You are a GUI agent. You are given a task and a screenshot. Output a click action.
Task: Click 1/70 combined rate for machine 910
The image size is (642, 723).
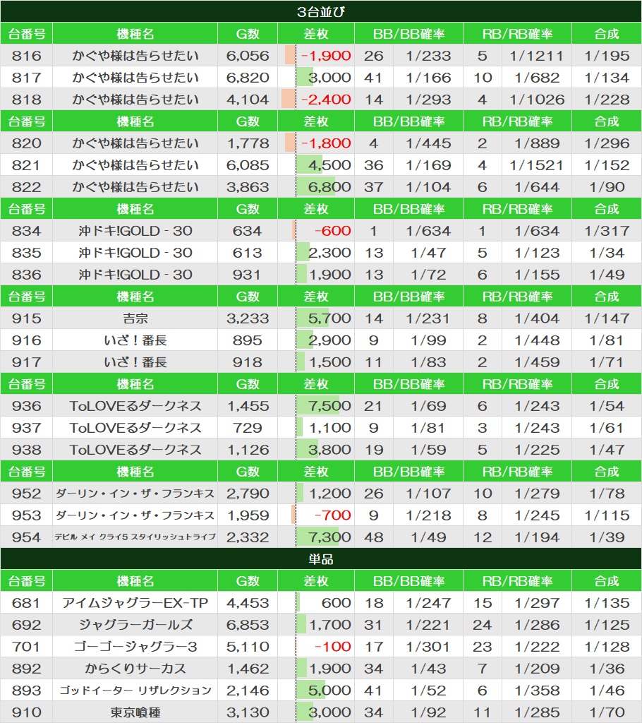(x=607, y=713)
